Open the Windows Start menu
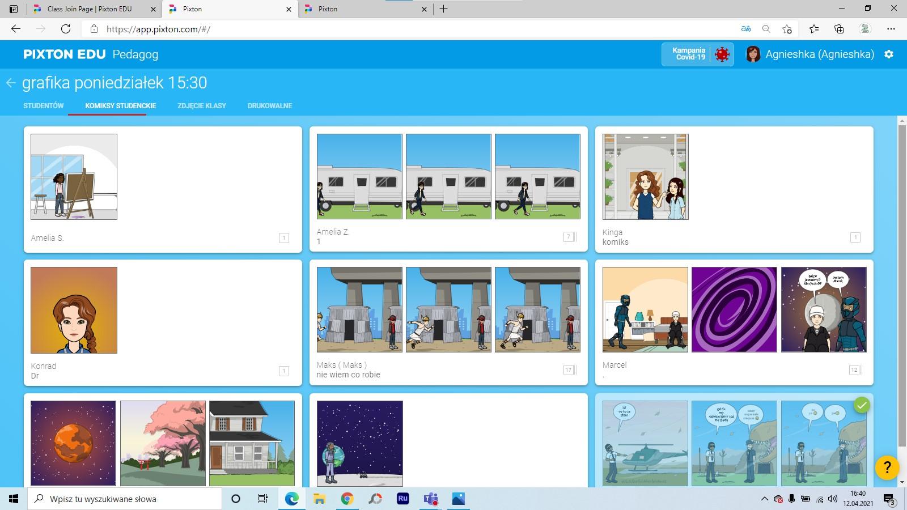The height and width of the screenshot is (510, 907). (x=14, y=499)
